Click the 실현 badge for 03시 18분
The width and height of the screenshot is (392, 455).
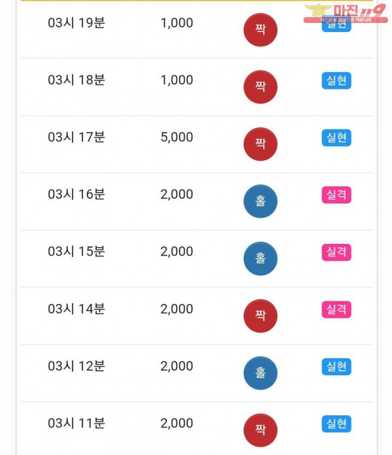336,80
